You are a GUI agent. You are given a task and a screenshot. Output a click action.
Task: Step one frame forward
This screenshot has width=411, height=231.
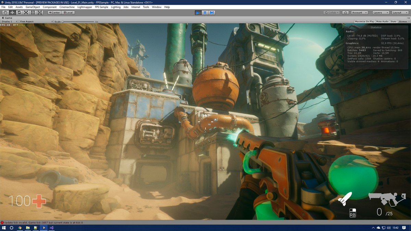(x=212, y=12)
